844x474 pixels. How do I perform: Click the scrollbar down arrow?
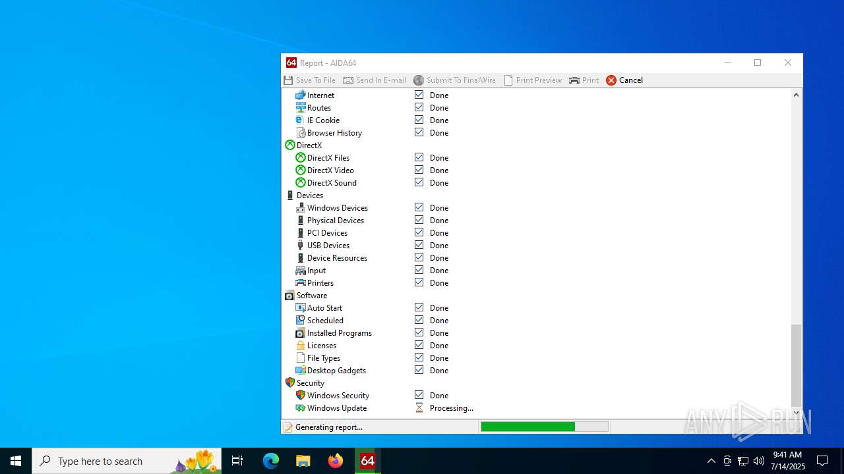click(796, 413)
